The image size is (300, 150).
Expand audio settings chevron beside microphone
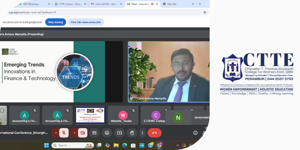pyautogui.click(x=56, y=133)
